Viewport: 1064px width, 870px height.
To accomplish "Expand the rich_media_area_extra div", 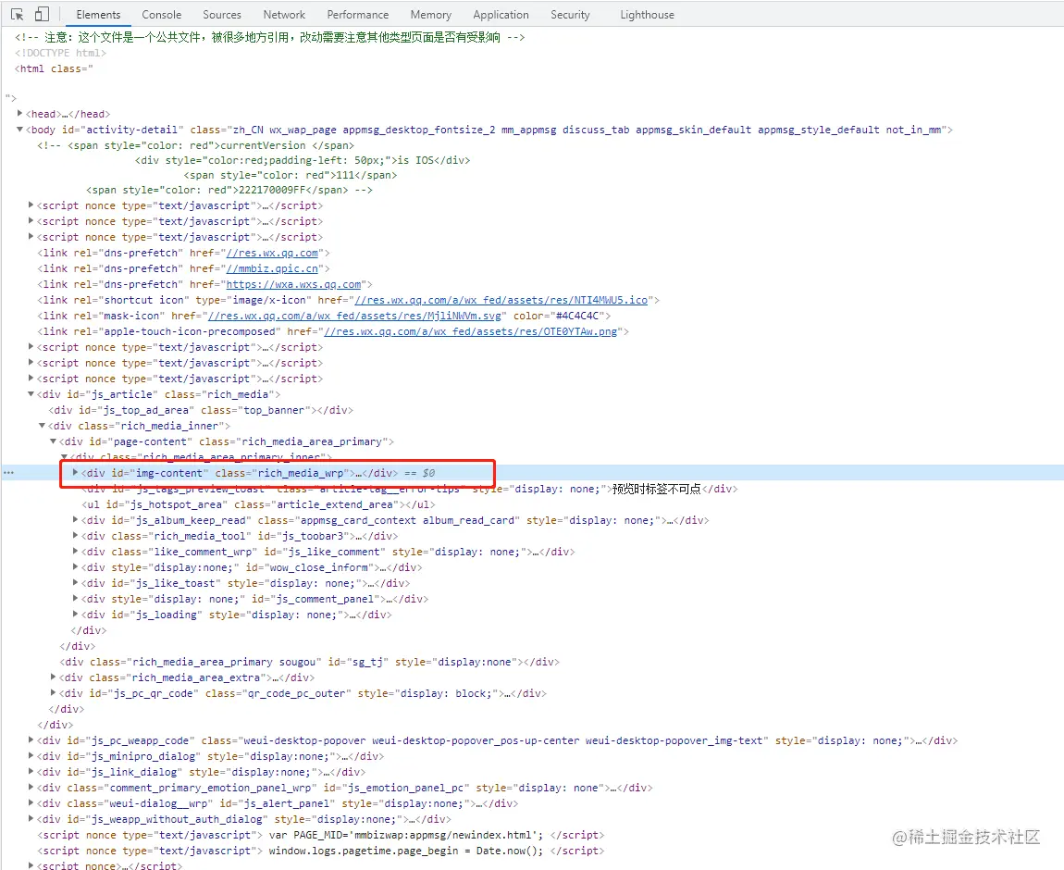I will 53,677.
